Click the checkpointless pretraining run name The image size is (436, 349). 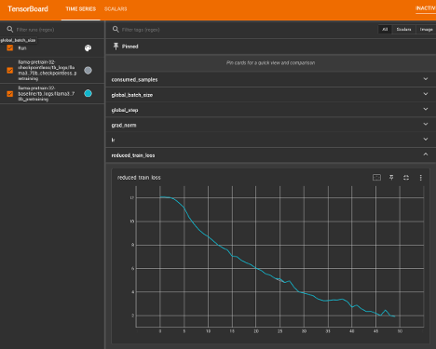click(x=47, y=71)
